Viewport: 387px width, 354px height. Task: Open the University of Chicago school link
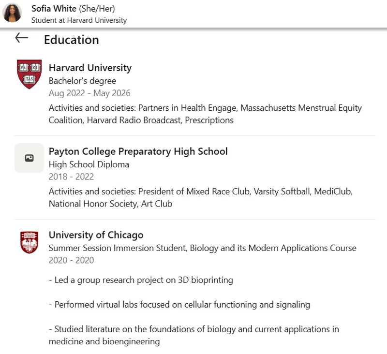pos(96,235)
